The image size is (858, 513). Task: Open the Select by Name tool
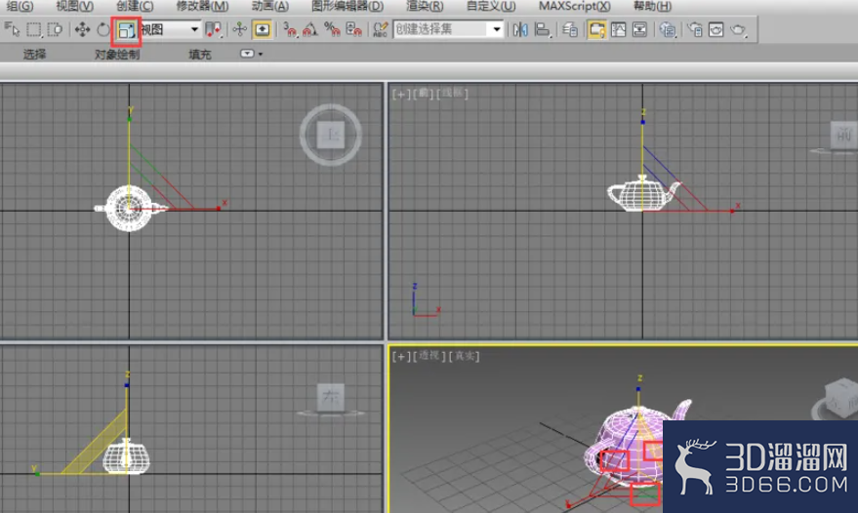[x=12, y=29]
